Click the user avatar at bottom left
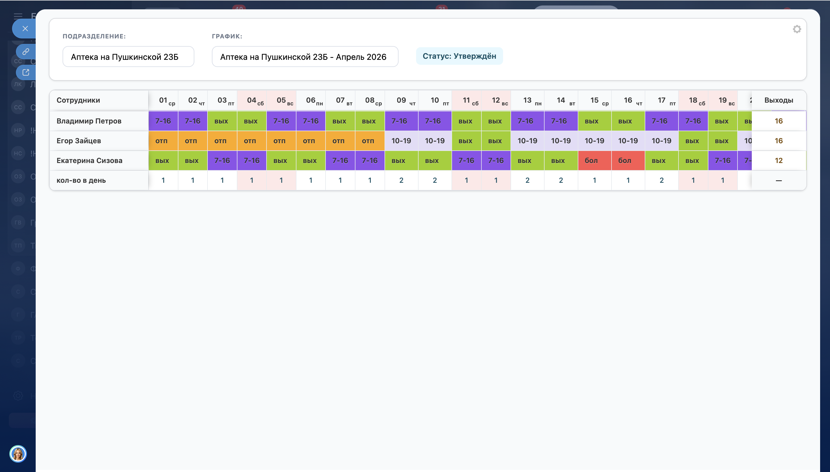 [18, 454]
